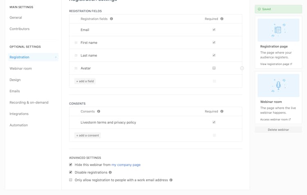Open View registration page link
Image resolution: width=307 pixels, height=195 pixels.
pyautogui.click(x=276, y=64)
